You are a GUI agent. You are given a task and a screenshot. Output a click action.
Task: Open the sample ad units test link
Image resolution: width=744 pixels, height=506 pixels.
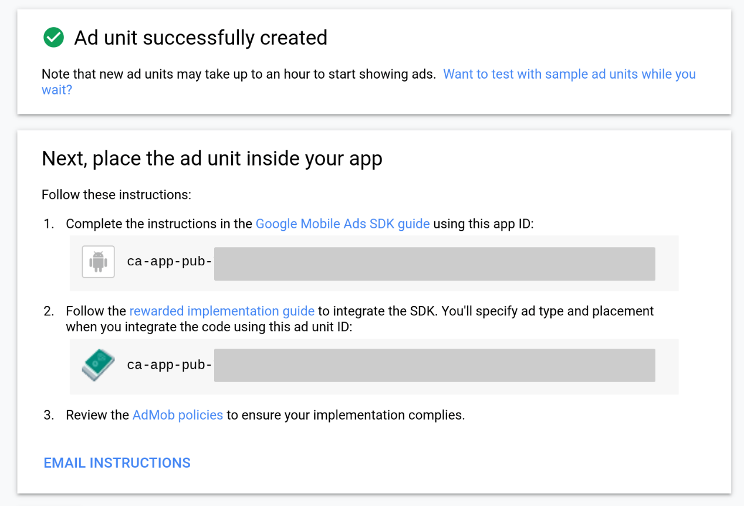(x=569, y=75)
